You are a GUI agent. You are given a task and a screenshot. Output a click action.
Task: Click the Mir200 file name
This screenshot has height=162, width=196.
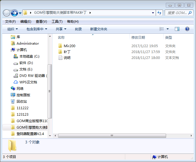click(69, 46)
